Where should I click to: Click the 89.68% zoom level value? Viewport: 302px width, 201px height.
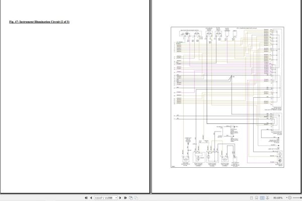278,198
